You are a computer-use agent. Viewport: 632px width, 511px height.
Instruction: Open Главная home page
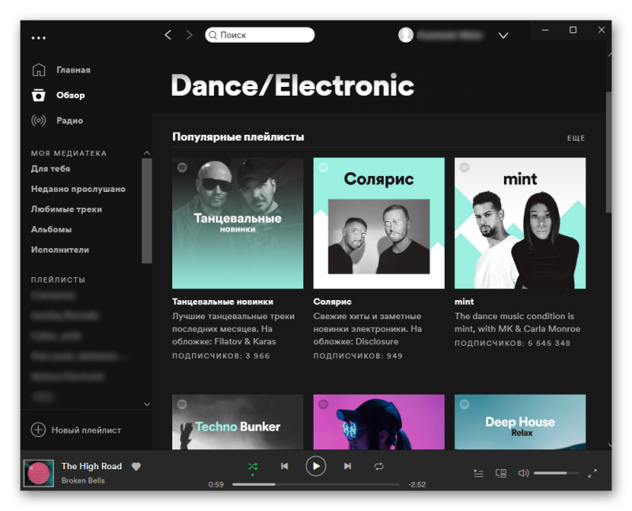(x=73, y=70)
